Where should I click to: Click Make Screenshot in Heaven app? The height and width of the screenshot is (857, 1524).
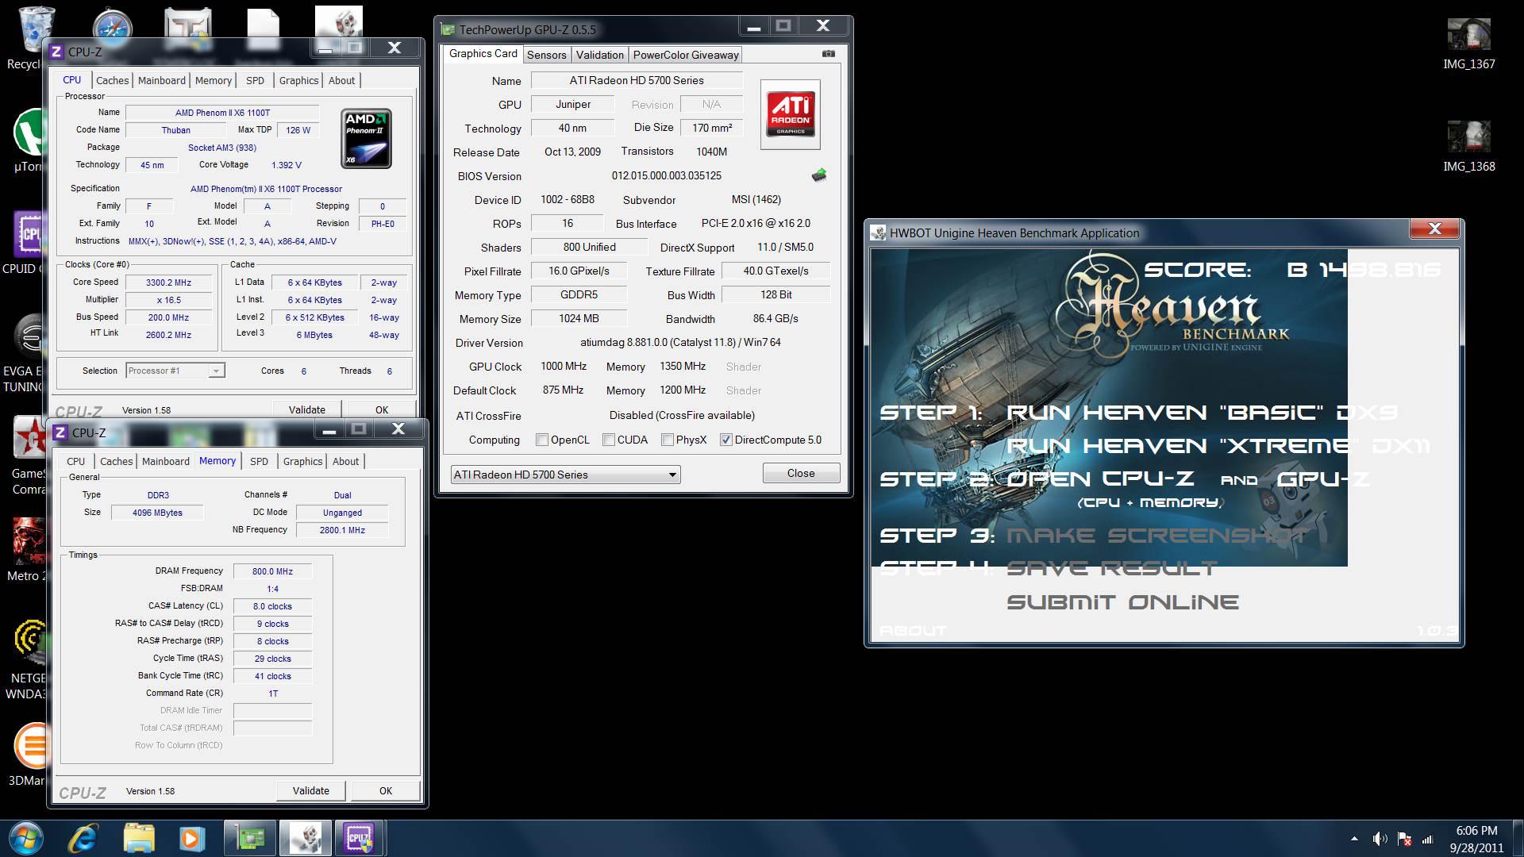pos(1157,536)
